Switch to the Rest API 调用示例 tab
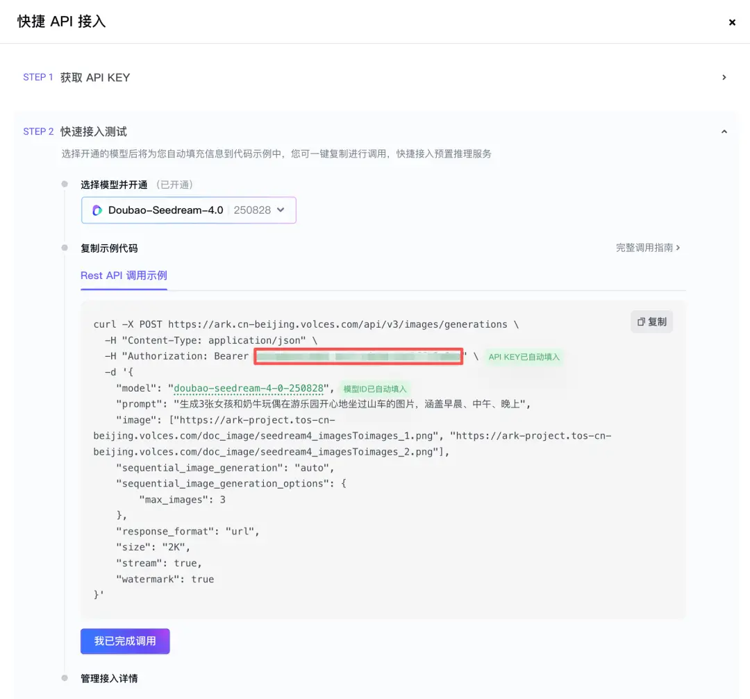The height and width of the screenshot is (699, 750). click(x=124, y=276)
